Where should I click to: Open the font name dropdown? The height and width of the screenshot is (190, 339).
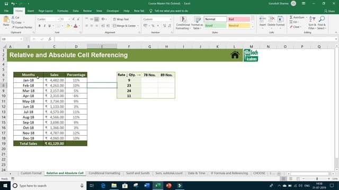point(58,20)
